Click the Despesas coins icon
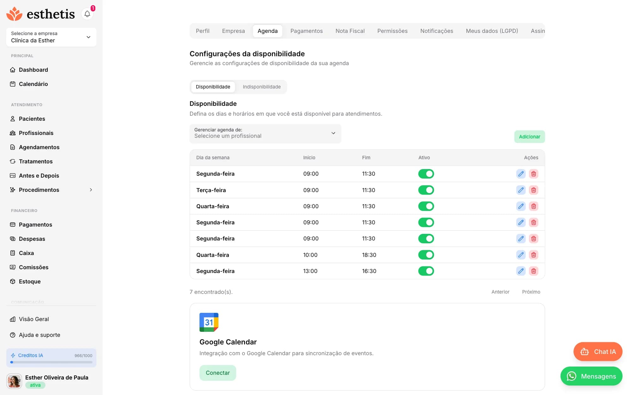The image size is (632, 395). click(x=13, y=239)
